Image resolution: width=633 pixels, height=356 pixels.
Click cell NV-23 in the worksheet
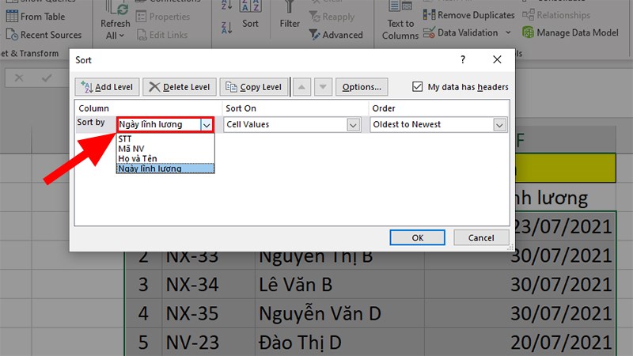pyautogui.click(x=208, y=343)
